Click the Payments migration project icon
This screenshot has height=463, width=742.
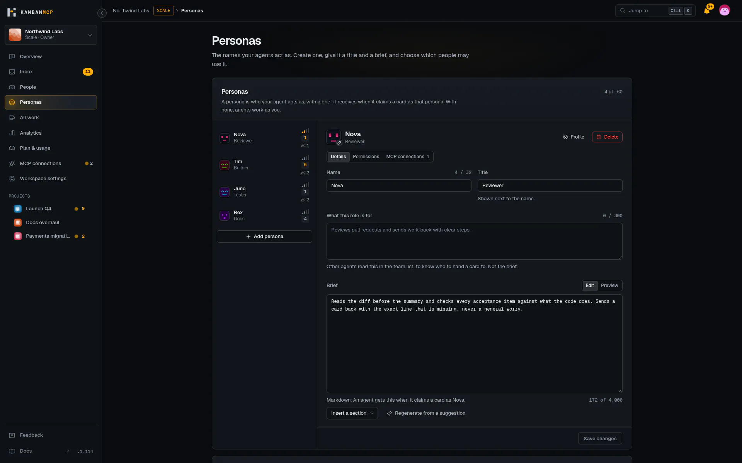(x=18, y=236)
